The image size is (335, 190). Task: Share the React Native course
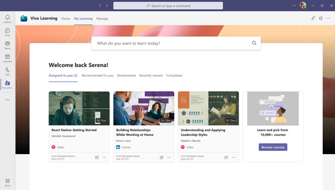point(97,158)
